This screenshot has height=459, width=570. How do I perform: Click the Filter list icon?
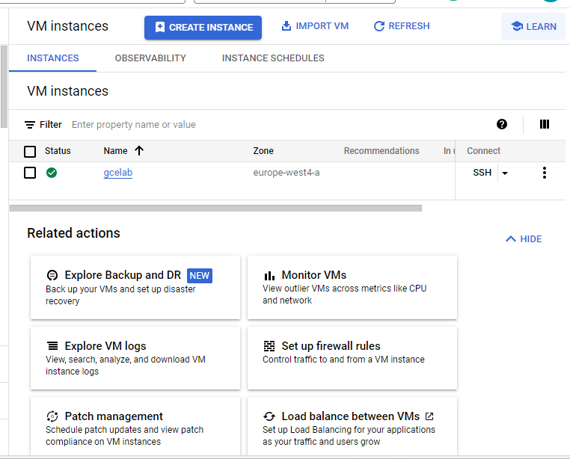coord(30,125)
